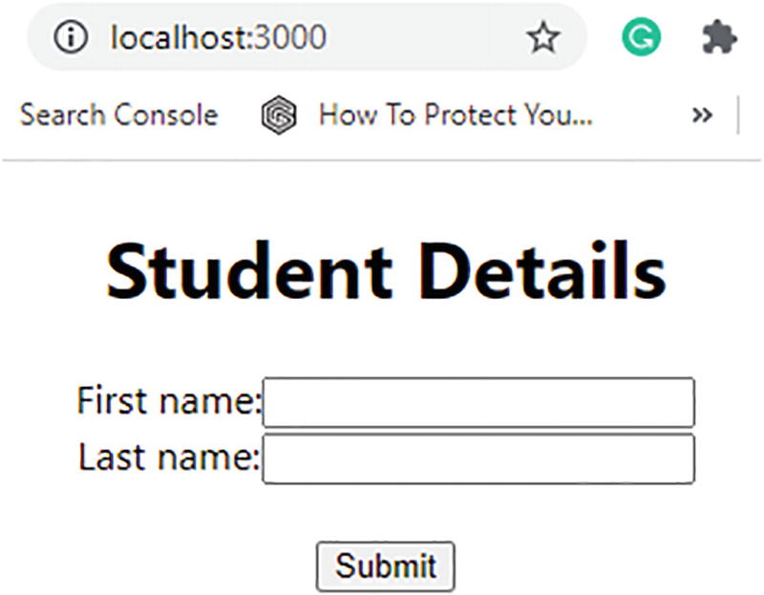Expand the bookmarks overflow chevron

click(702, 116)
